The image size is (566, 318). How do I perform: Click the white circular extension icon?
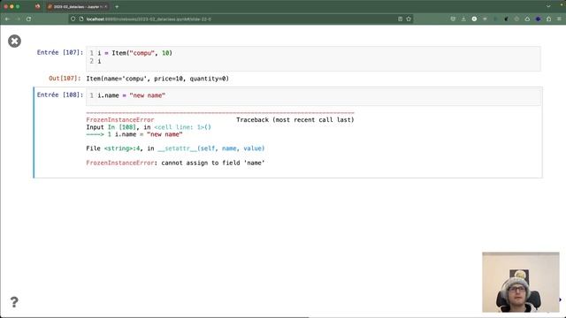coord(474,19)
